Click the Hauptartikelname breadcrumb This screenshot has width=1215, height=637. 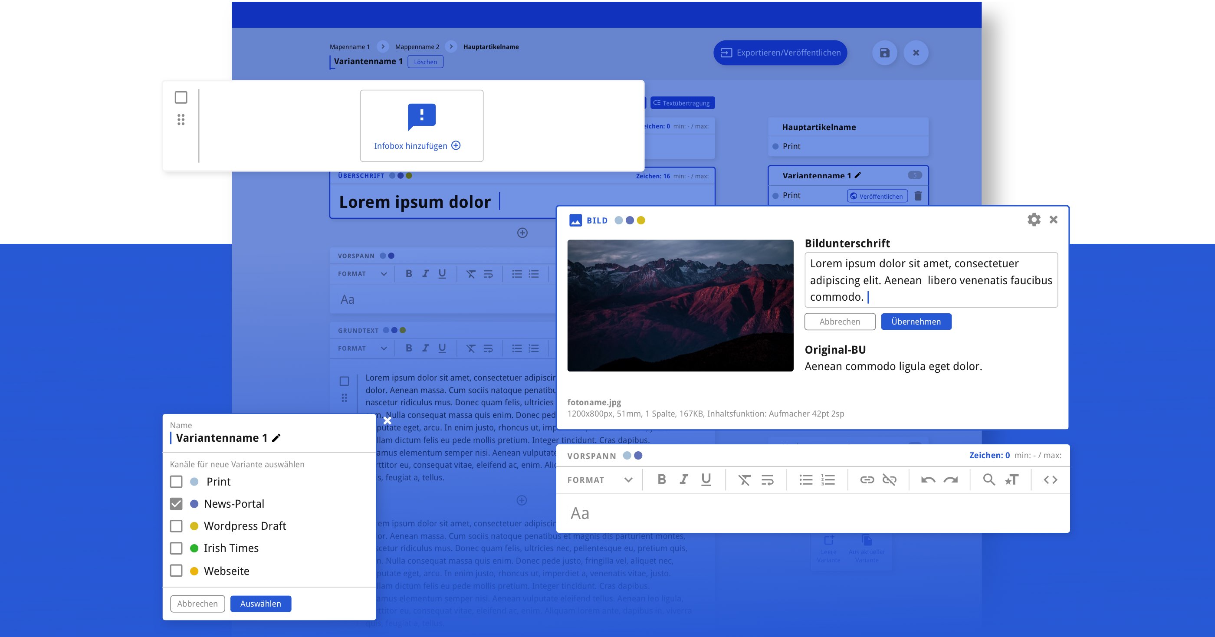pyautogui.click(x=491, y=47)
